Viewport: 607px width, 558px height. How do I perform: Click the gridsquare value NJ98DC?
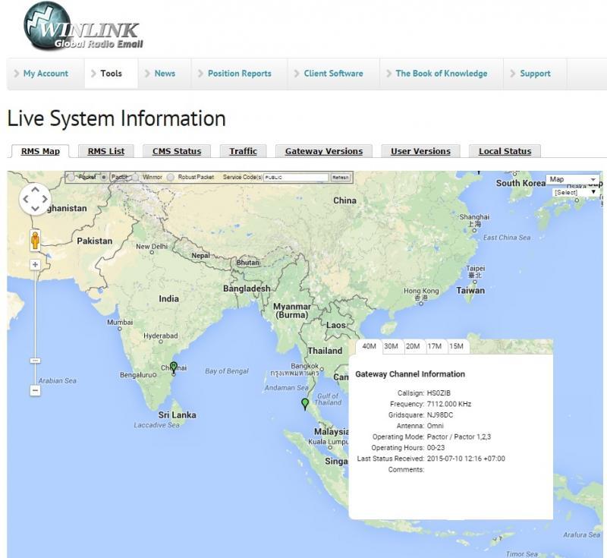[x=440, y=415]
